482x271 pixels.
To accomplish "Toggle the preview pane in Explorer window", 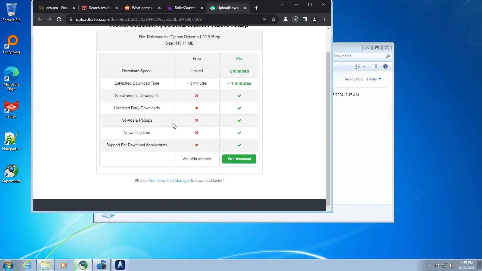I will [x=374, y=66].
